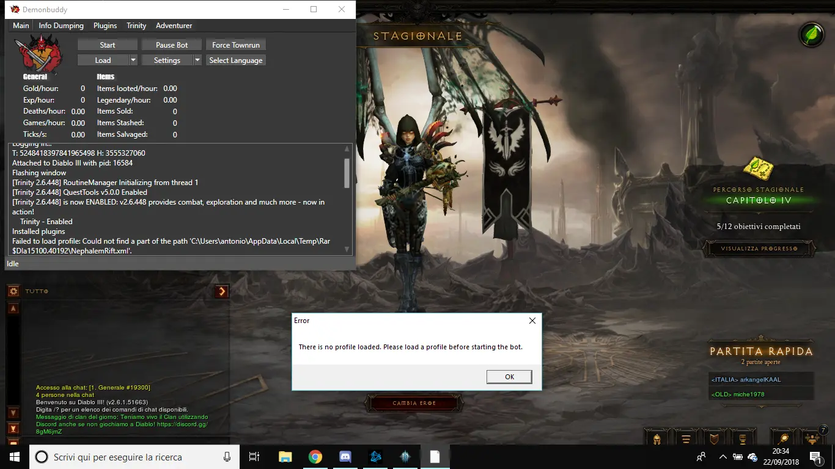Open Discord from the taskbar
The width and height of the screenshot is (835, 469).
345,457
